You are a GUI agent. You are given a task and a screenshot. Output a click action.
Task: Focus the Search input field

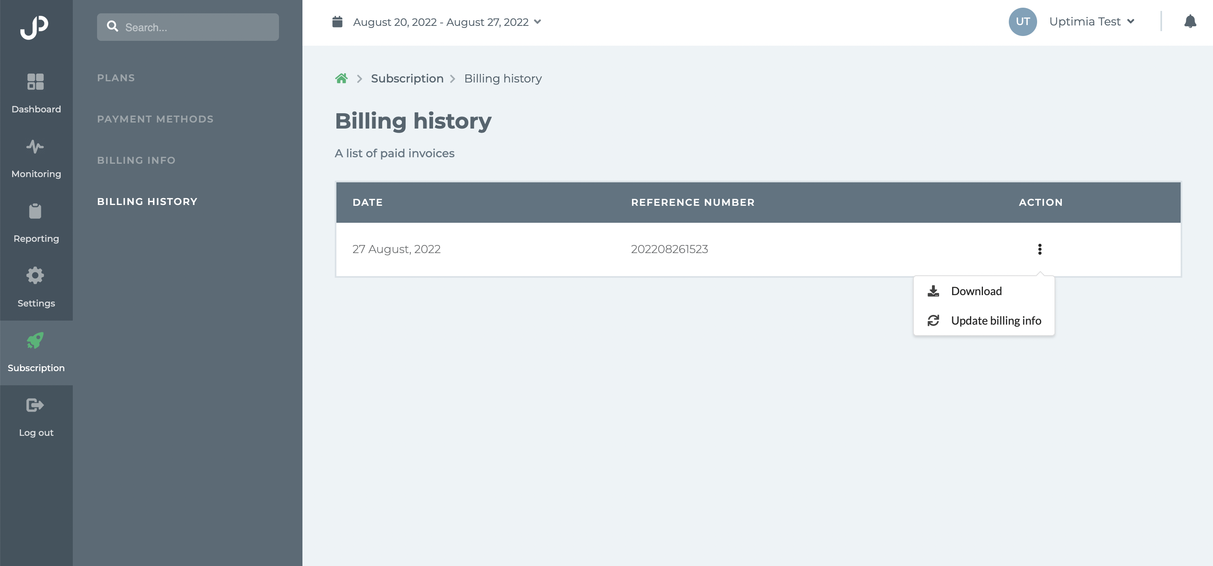click(188, 27)
